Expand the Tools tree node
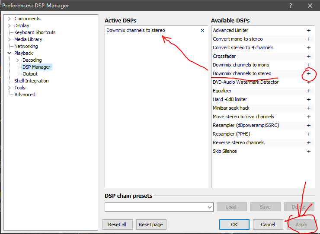 tap(10, 88)
